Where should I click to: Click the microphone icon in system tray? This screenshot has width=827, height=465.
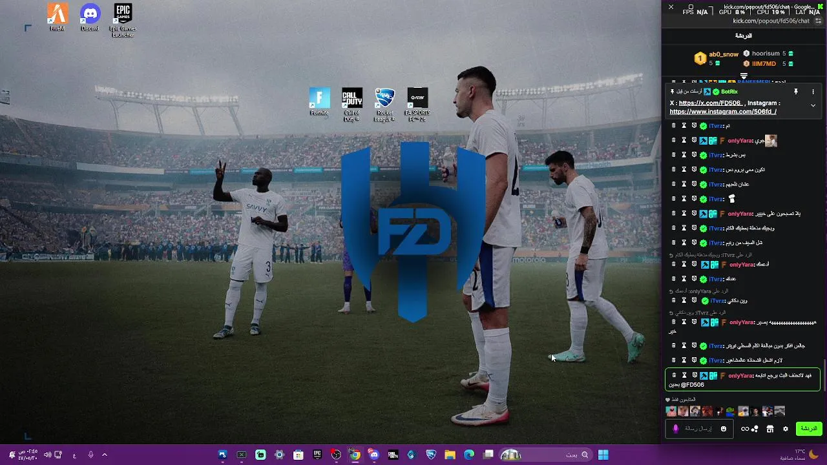[90, 455]
